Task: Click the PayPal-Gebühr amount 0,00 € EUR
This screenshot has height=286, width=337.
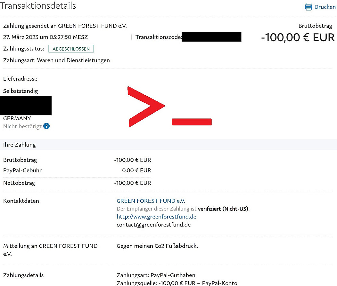Action: click(136, 170)
